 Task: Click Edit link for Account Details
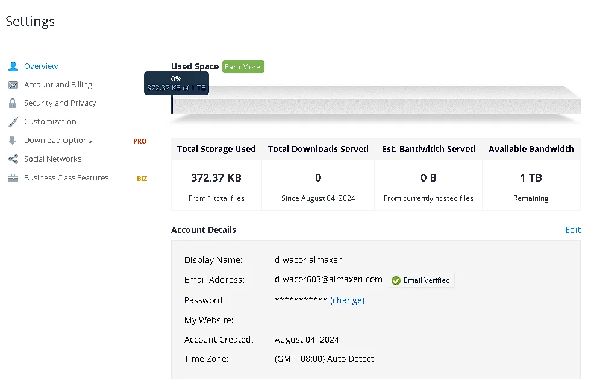572,230
